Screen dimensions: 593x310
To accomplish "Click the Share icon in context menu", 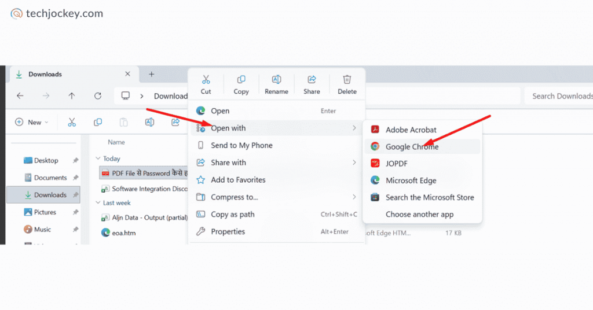I will [x=312, y=80].
